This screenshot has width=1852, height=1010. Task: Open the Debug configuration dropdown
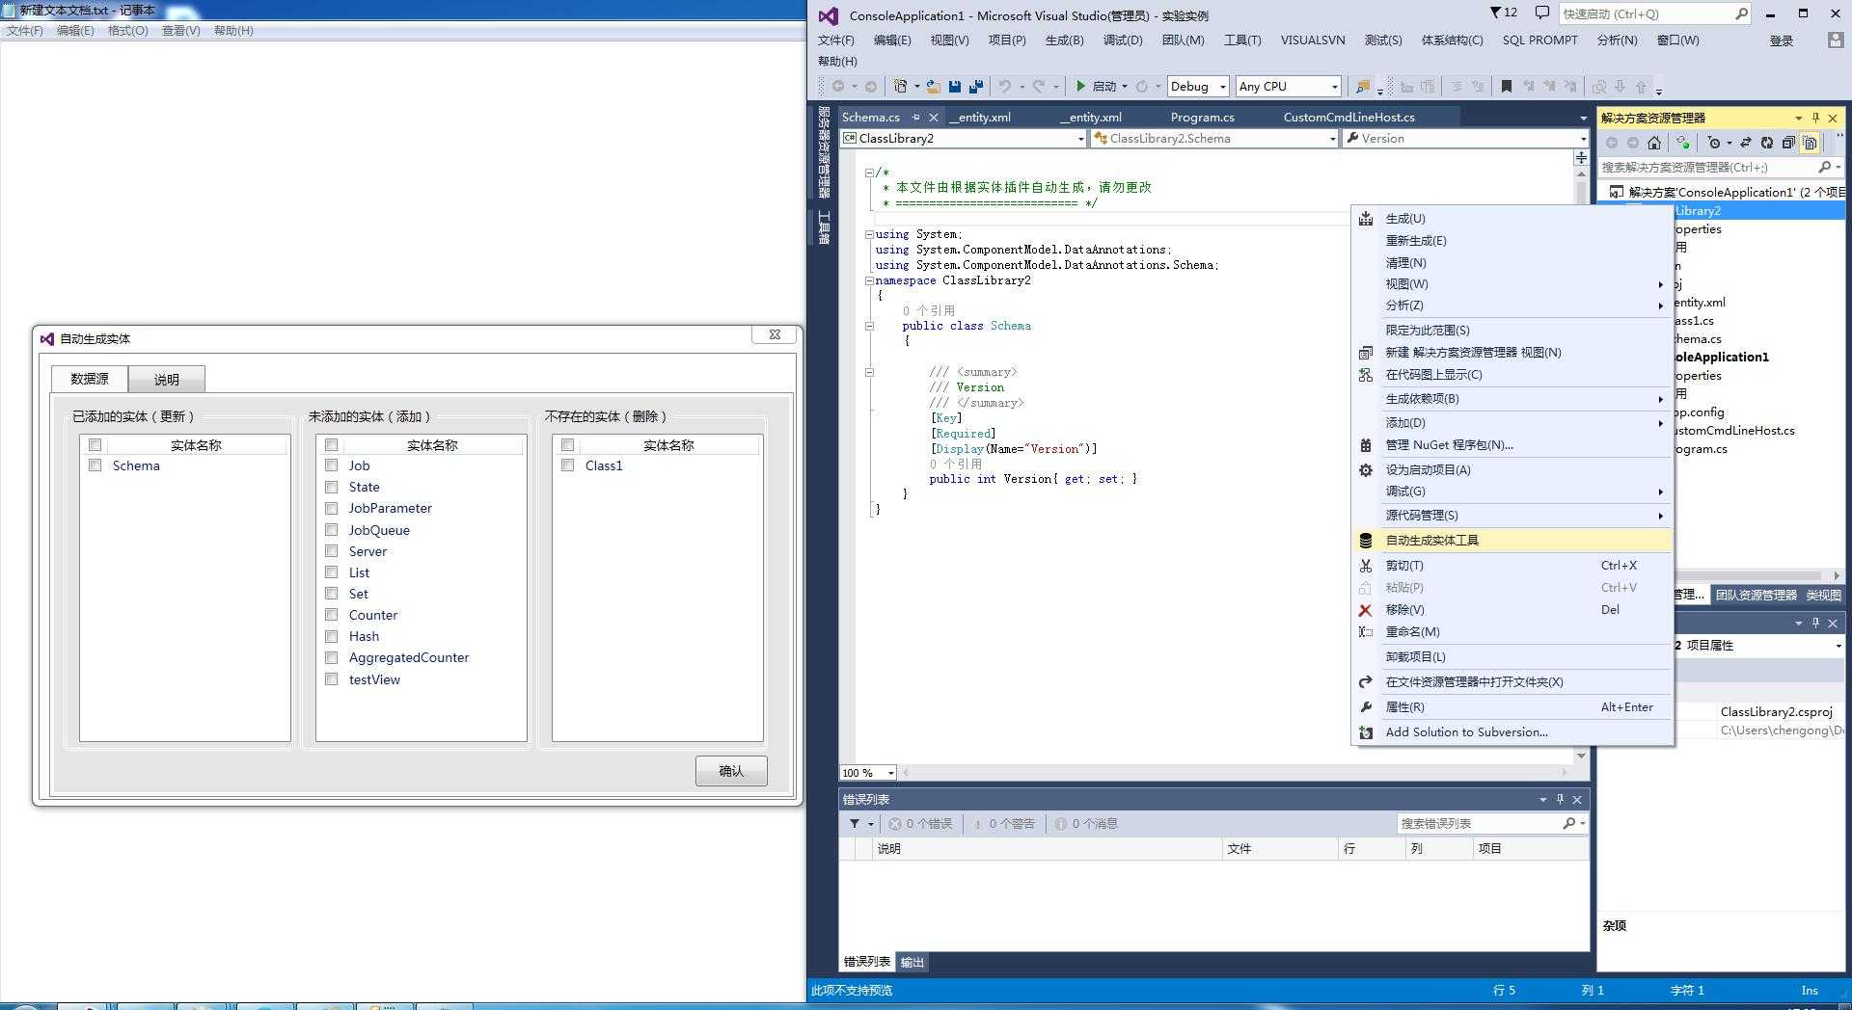[x=1198, y=87]
